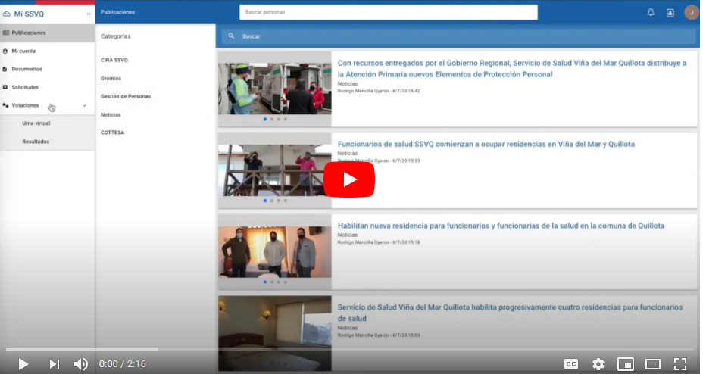The height and width of the screenshot is (374, 703).
Task: Open Publicaciones in the sidebar
Action: click(x=47, y=33)
